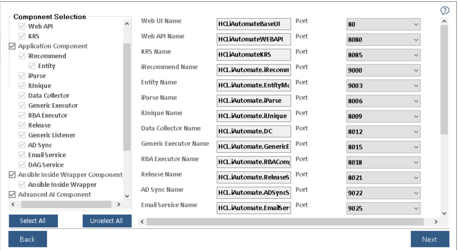458x250 pixels.
Task: Click the Select All button
Action: [33, 221]
